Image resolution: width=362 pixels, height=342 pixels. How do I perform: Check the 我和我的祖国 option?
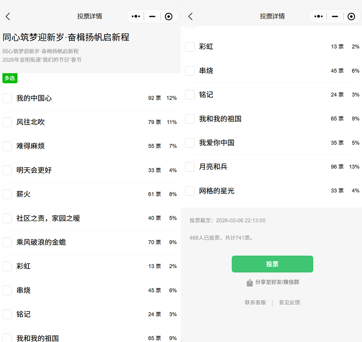[190, 118]
